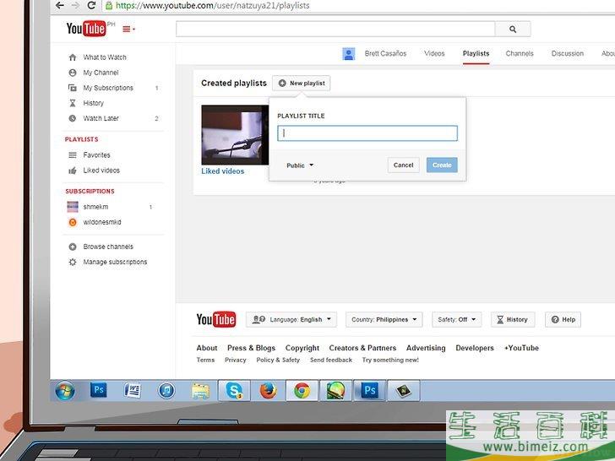Image resolution: width=615 pixels, height=461 pixels.
Task: Open the Windows Start orb
Action: pos(65,391)
